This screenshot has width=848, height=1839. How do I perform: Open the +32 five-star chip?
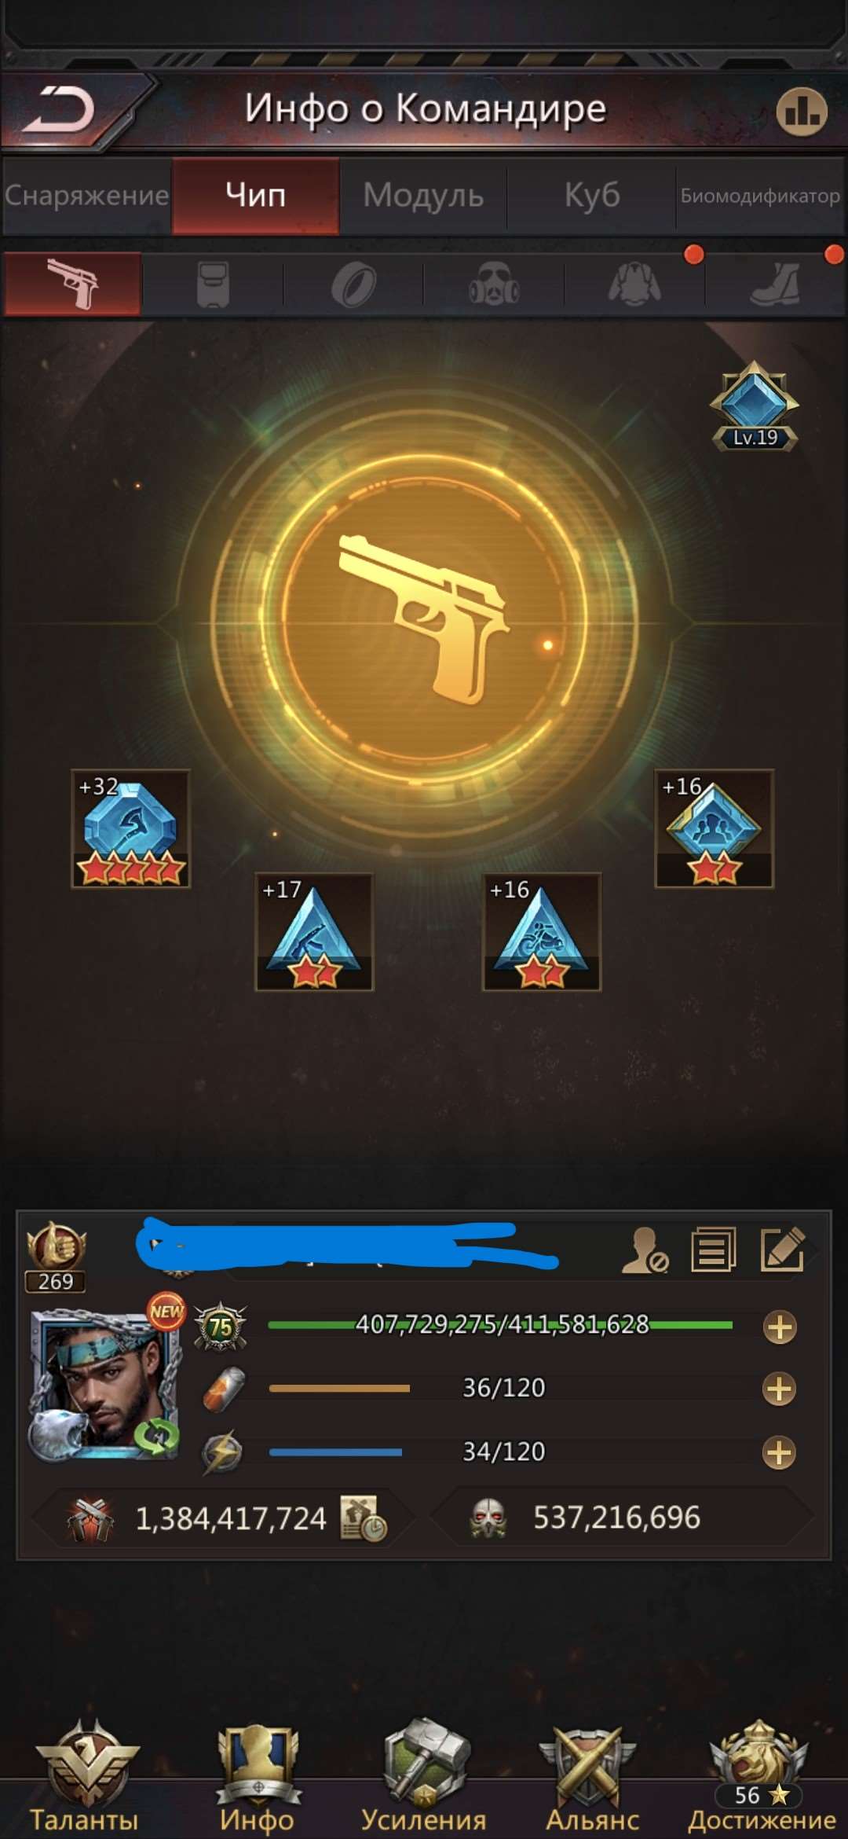click(130, 829)
